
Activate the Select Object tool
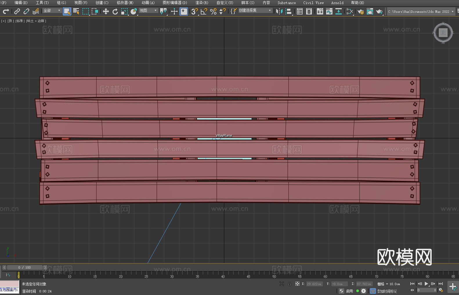tap(67, 11)
